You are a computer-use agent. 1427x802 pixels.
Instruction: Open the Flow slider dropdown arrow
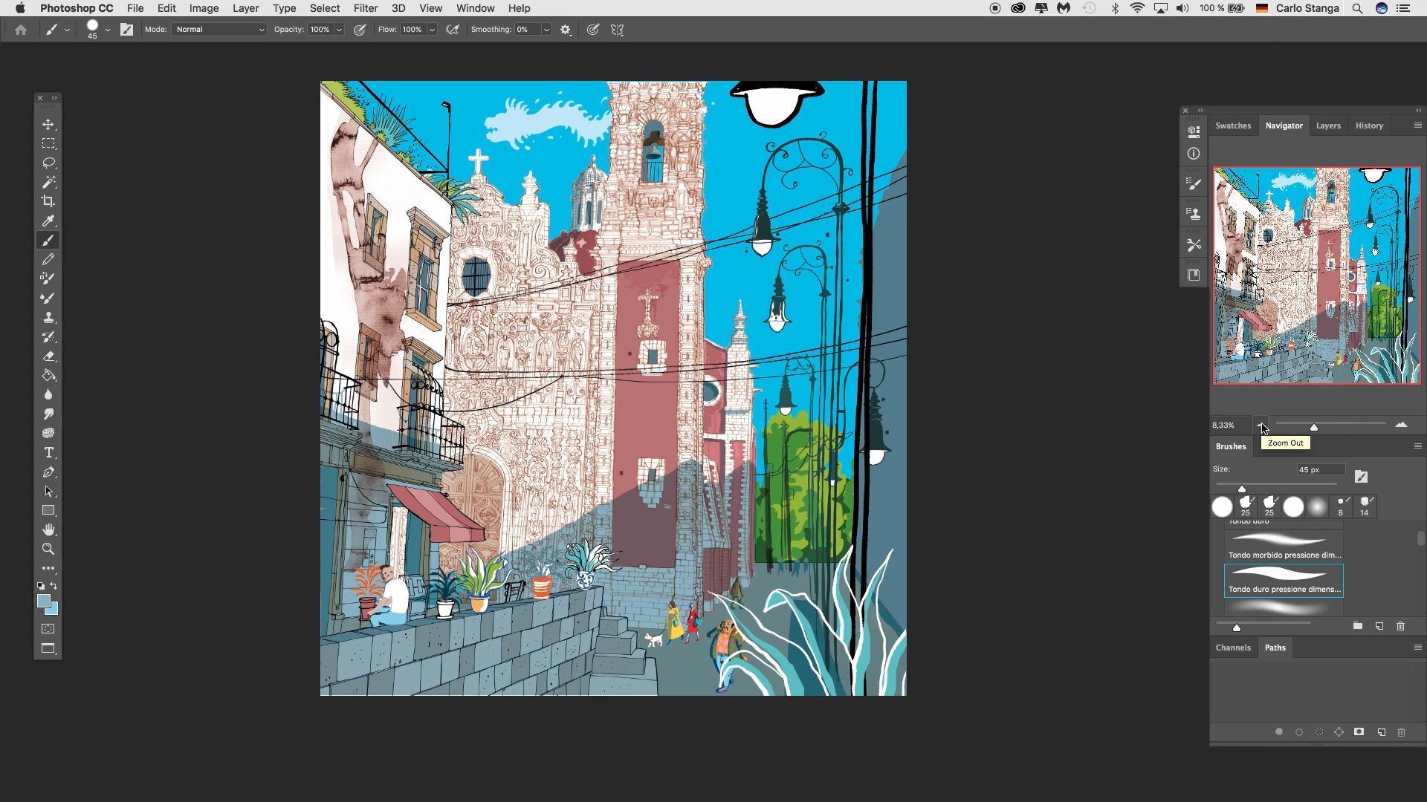pyautogui.click(x=432, y=30)
